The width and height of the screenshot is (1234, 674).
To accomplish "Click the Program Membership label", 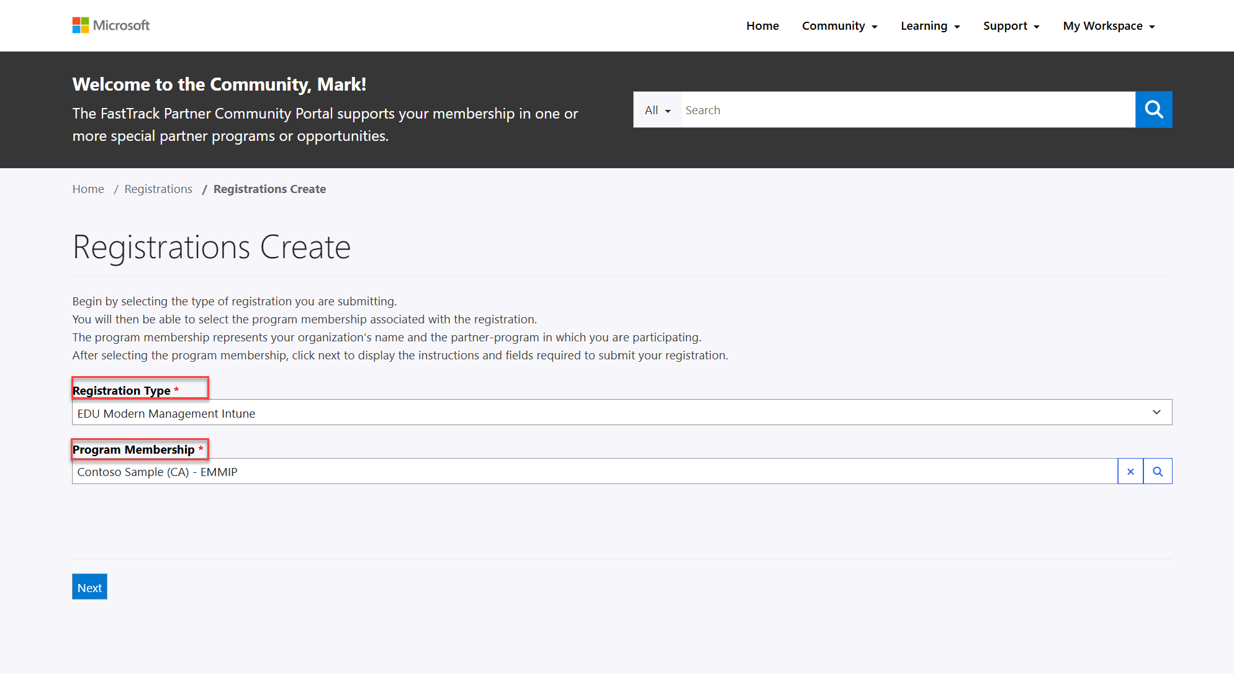I will pyautogui.click(x=133, y=449).
